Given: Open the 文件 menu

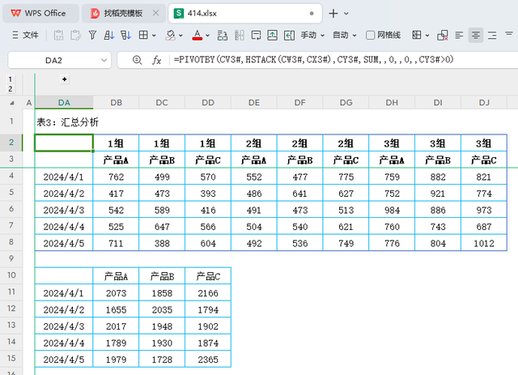Looking at the screenshot, I should [x=25, y=35].
